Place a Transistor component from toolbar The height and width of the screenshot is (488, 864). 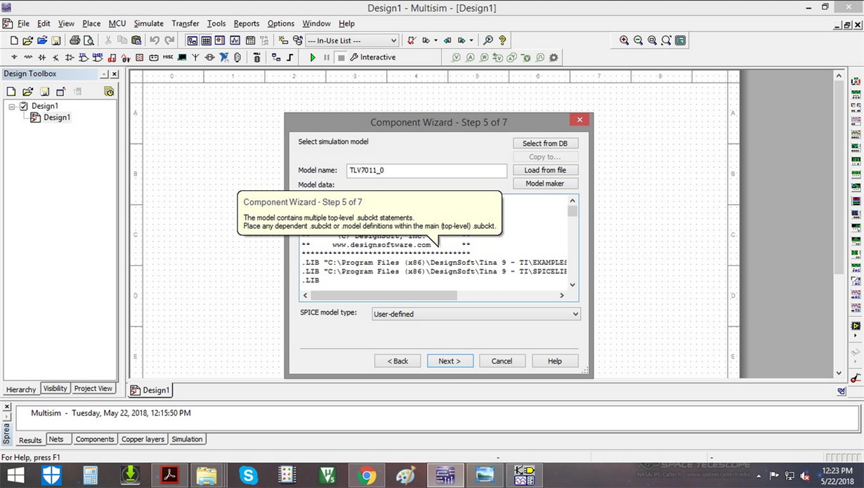coord(56,58)
